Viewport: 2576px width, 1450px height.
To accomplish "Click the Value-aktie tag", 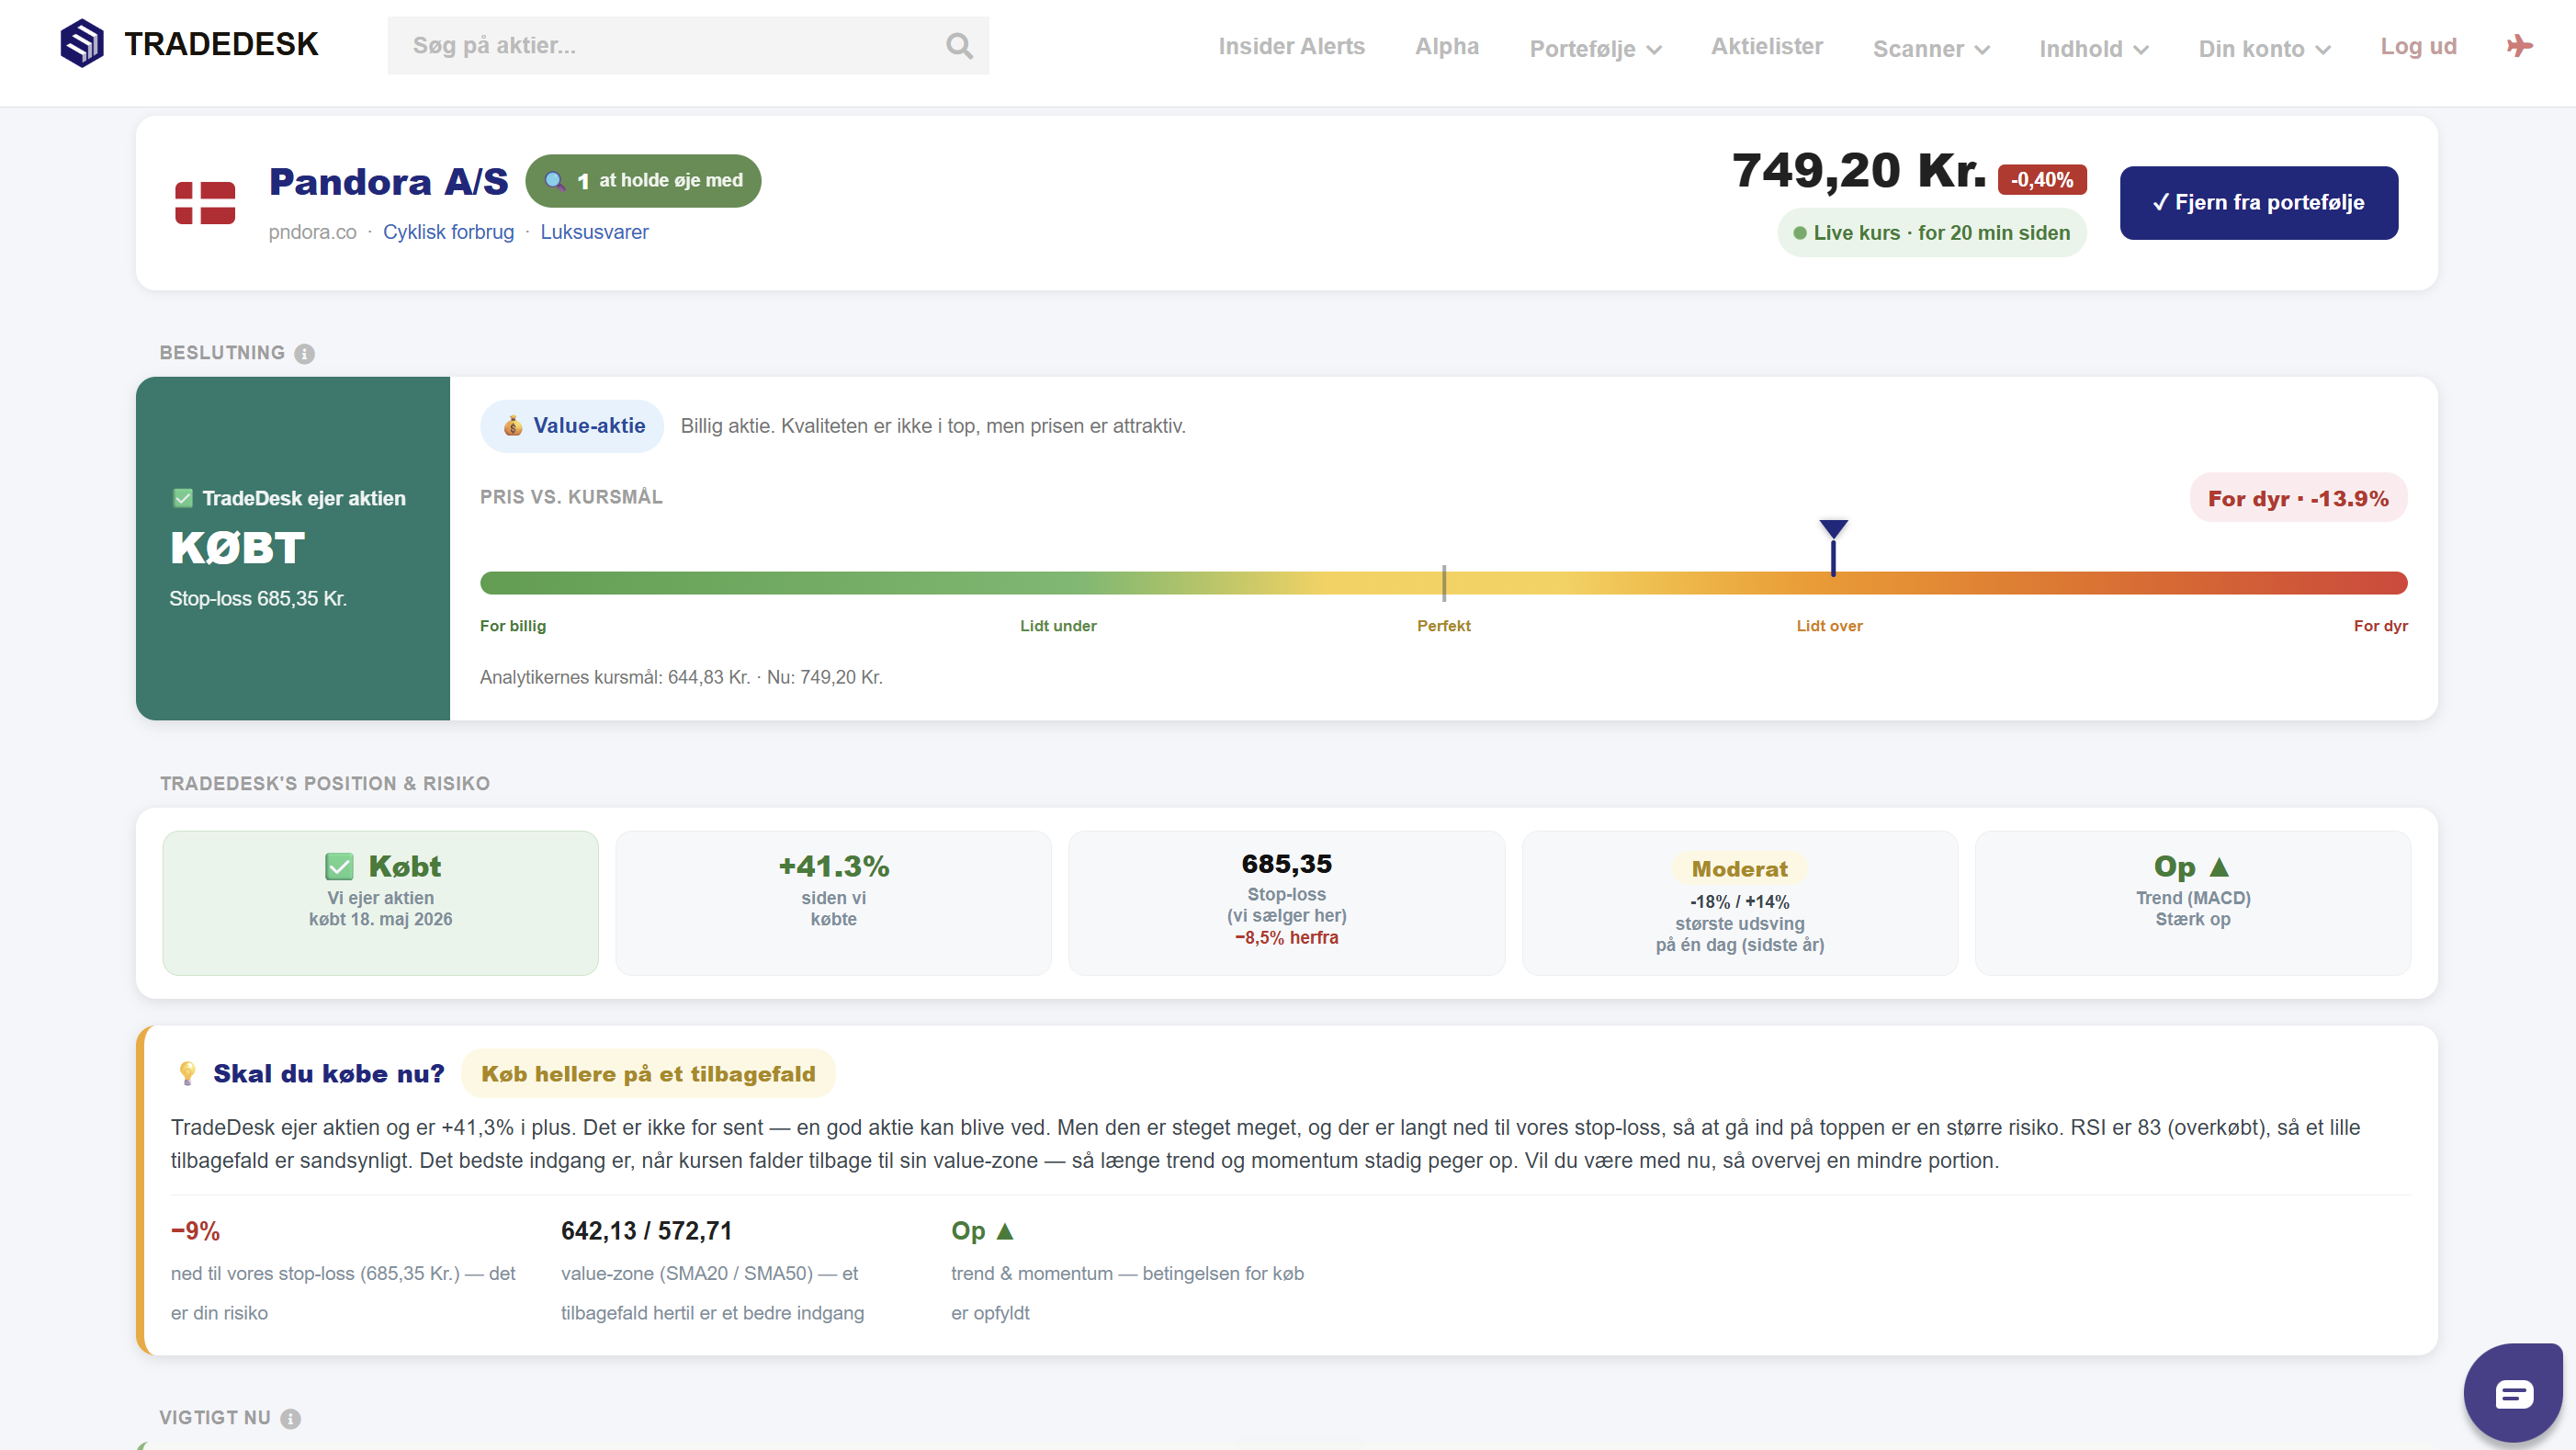I will [572, 426].
